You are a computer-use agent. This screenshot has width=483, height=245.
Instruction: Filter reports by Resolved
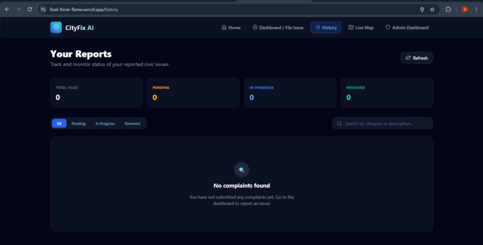click(x=132, y=123)
